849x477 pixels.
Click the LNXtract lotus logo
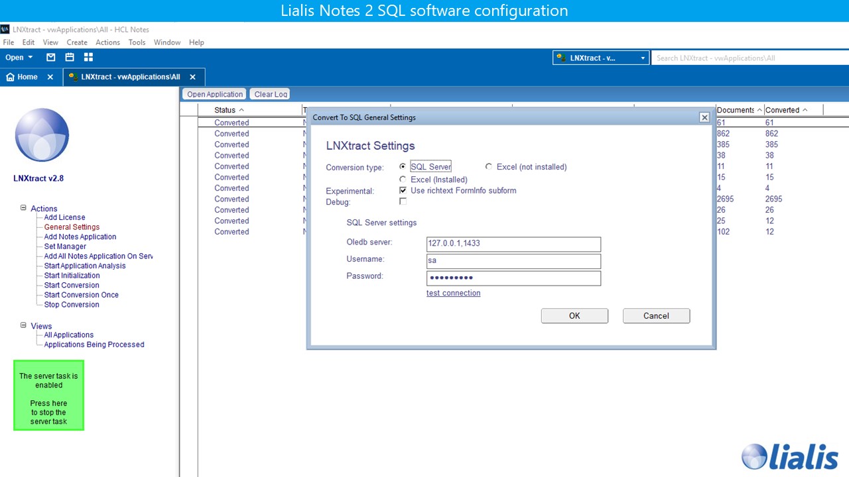tap(42, 135)
